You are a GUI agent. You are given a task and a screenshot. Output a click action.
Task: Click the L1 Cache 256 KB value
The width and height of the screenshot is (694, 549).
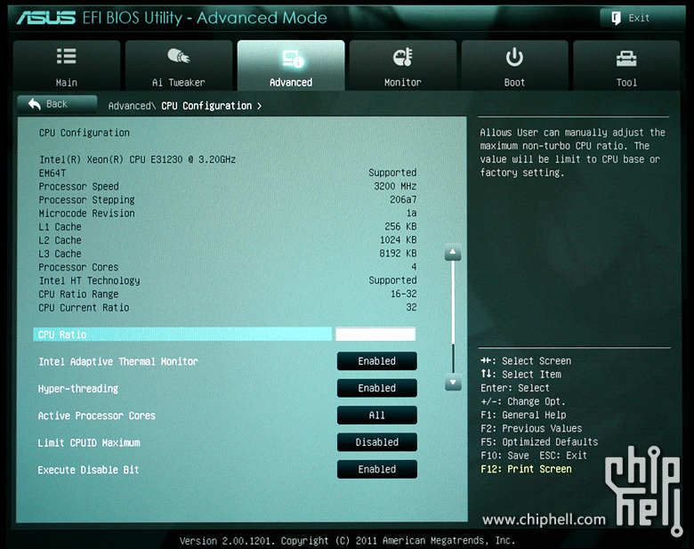point(400,227)
